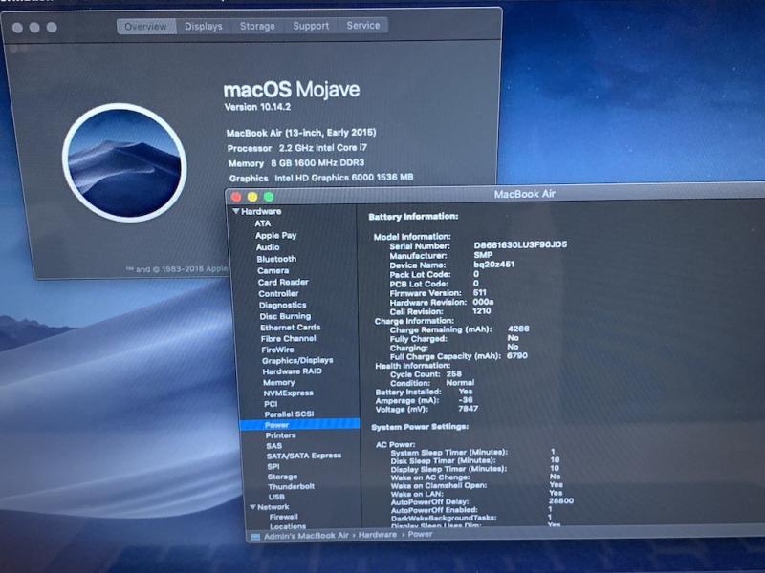Select Memory in the sidebar

click(x=278, y=382)
